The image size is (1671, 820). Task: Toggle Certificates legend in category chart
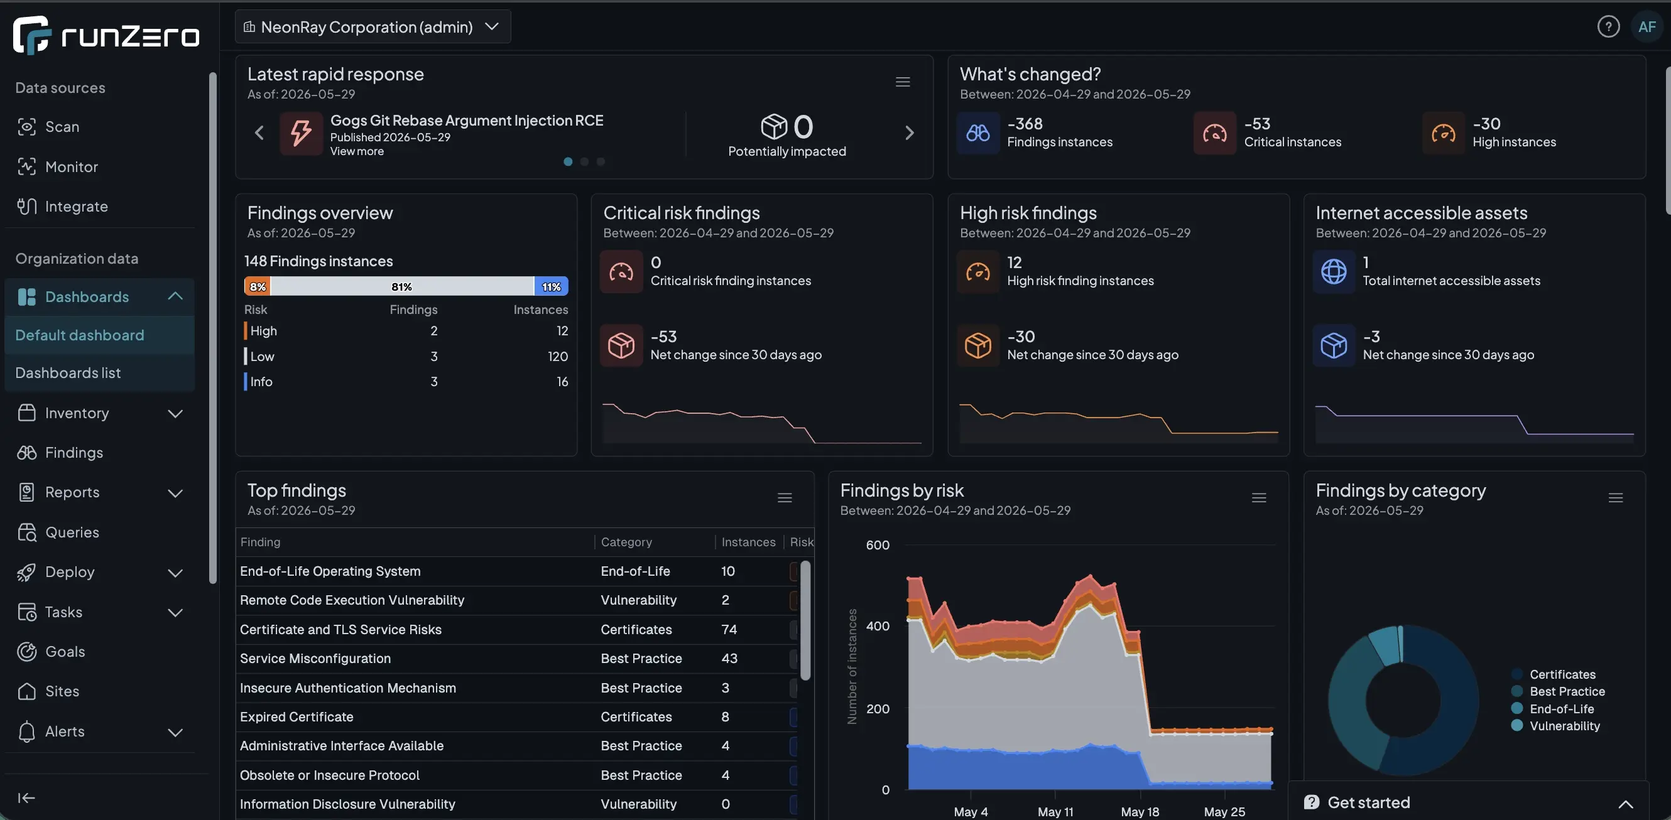pyautogui.click(x=1553, y=674)
